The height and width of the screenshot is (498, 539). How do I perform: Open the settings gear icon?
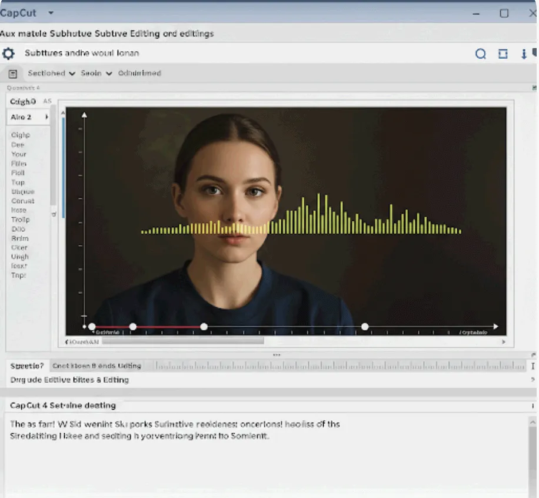coord(8,54)
